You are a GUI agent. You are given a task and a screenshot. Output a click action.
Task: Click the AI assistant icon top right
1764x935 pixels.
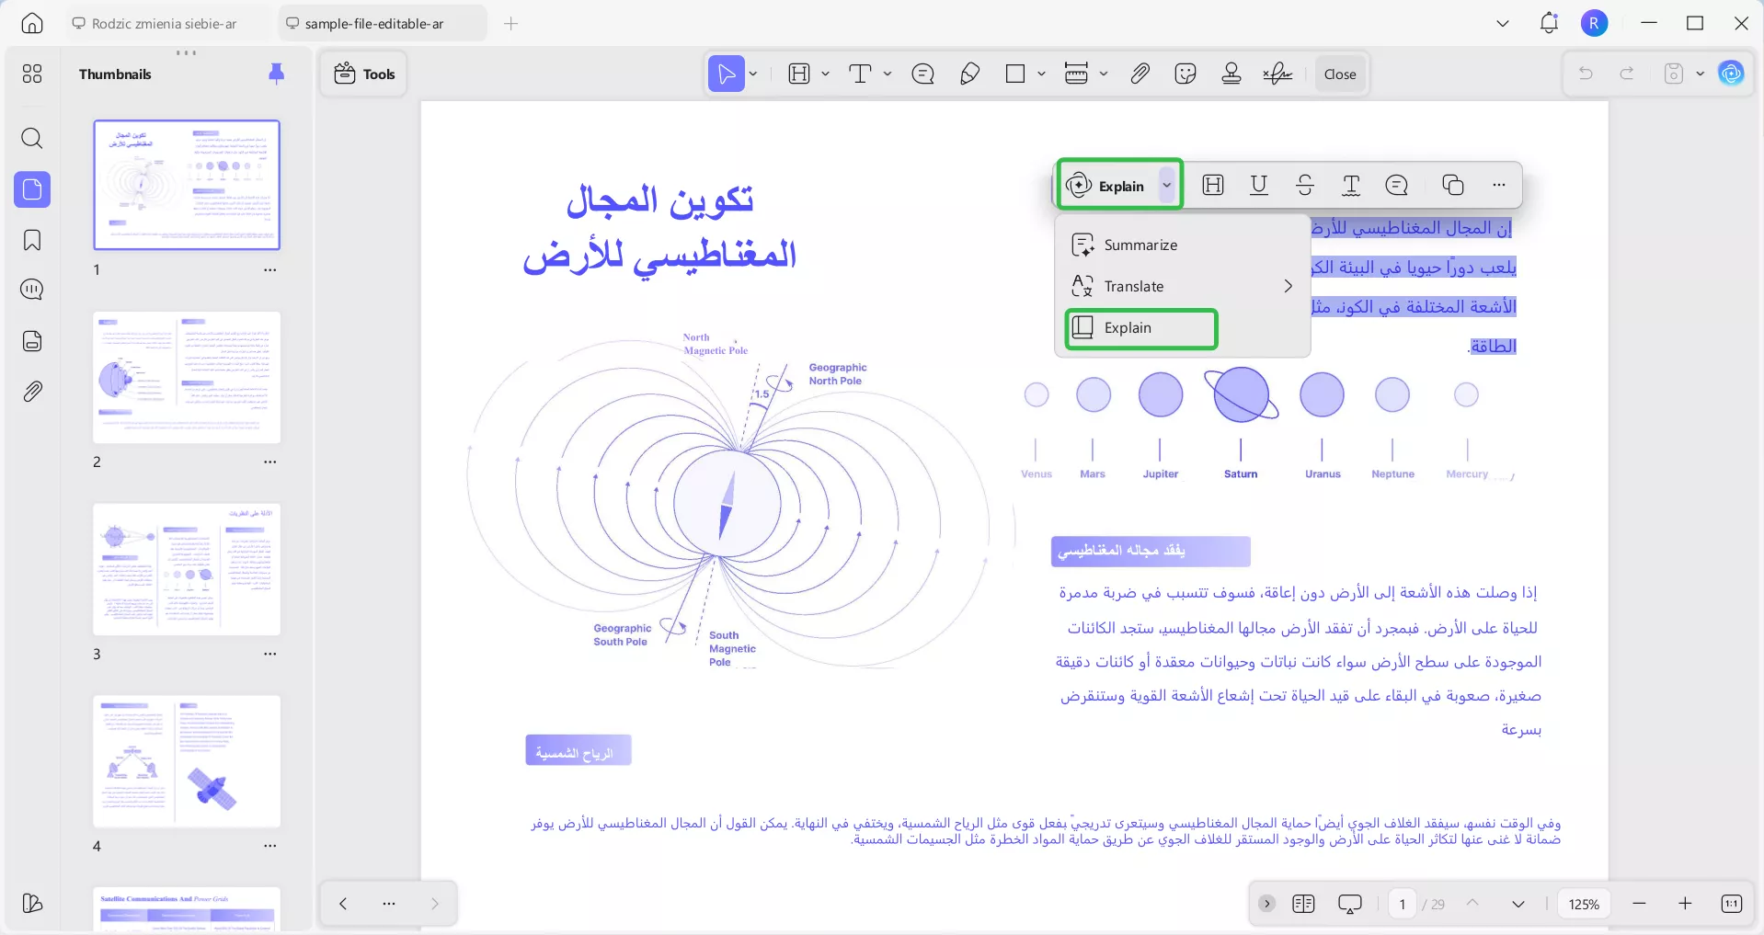pyautogui.click(x=1733, y=74)
